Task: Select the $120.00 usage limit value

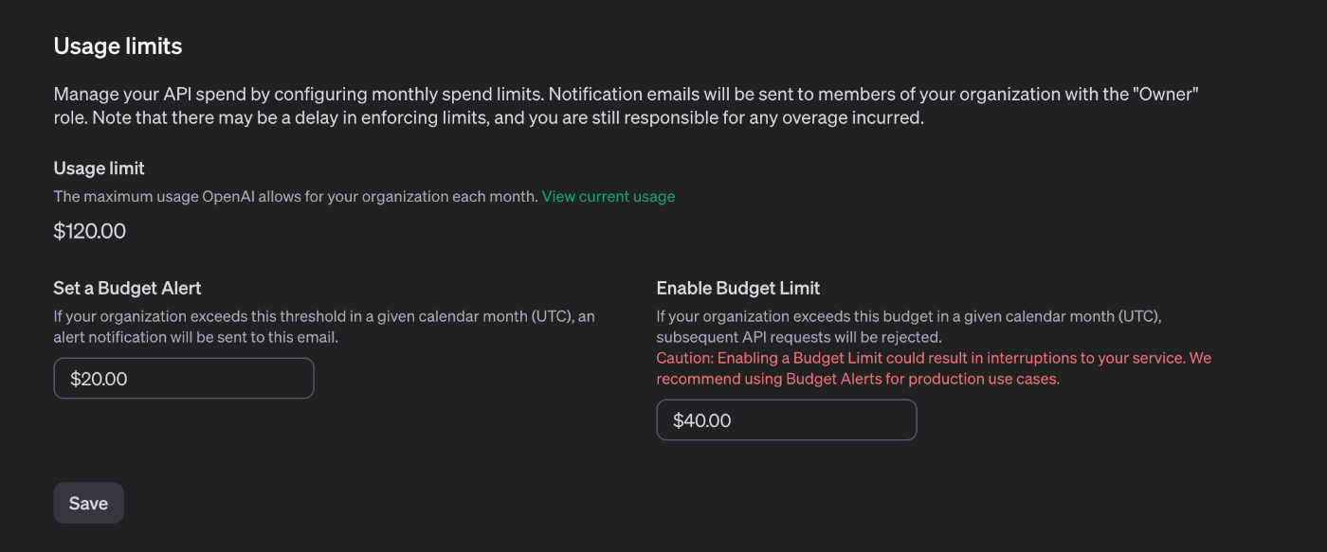Action: point(89,231)
